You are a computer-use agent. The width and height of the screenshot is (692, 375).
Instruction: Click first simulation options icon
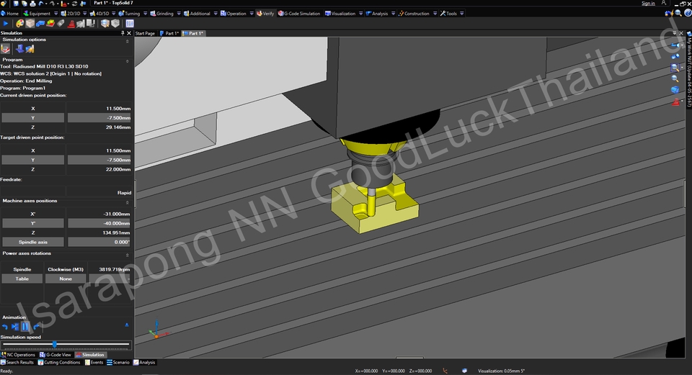(x=5, y=49)
